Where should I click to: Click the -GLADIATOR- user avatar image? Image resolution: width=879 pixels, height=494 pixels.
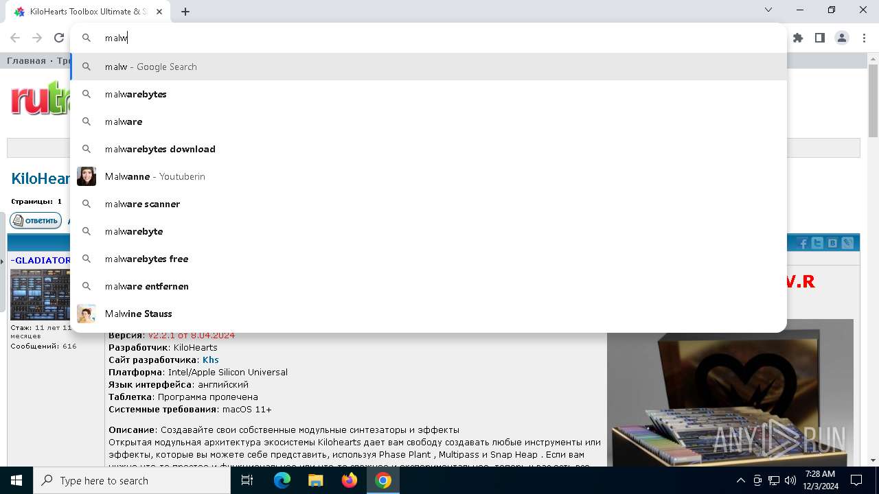pyautogui.click(x=40, y=294)
